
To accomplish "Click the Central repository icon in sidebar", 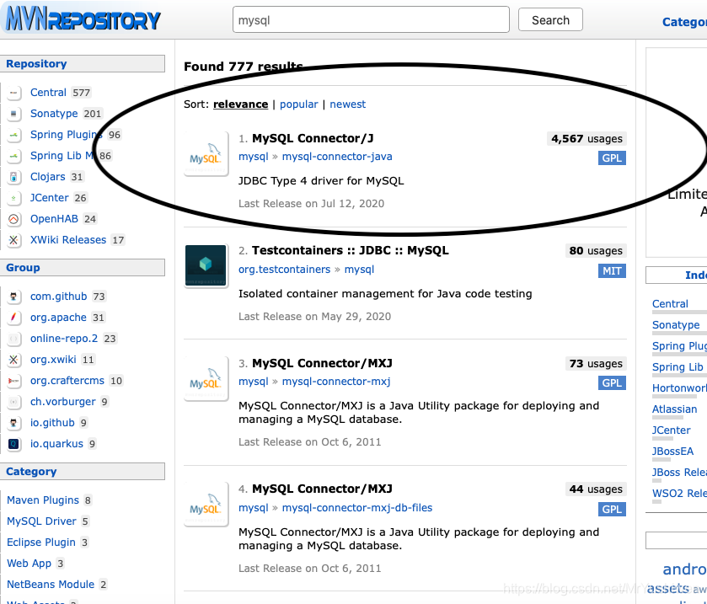I will click(14, 93).
